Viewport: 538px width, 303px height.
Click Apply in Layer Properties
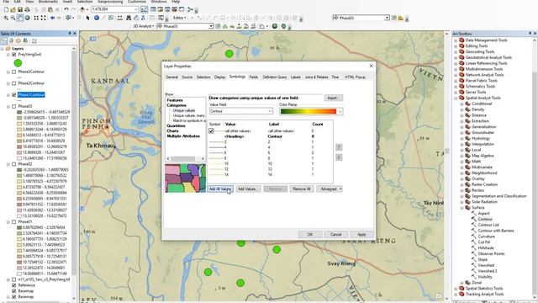[362, 234]
